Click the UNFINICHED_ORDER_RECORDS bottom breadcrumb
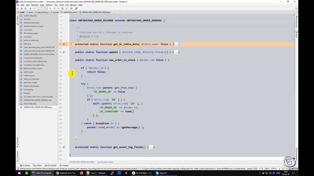 82,162
